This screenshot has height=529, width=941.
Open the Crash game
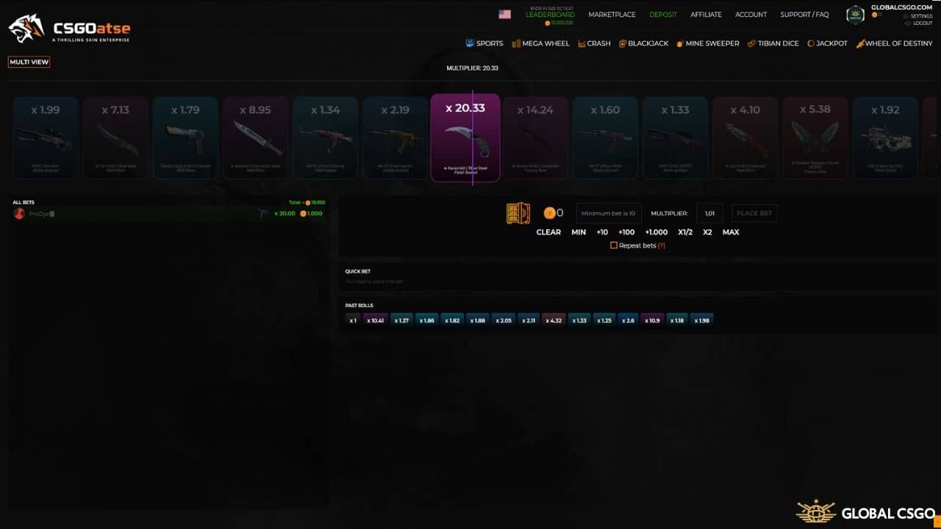coord(594,43)
